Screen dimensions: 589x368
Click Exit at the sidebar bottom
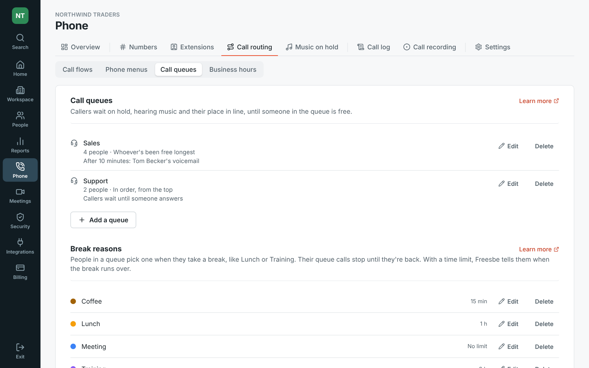[x=20, y=351]
